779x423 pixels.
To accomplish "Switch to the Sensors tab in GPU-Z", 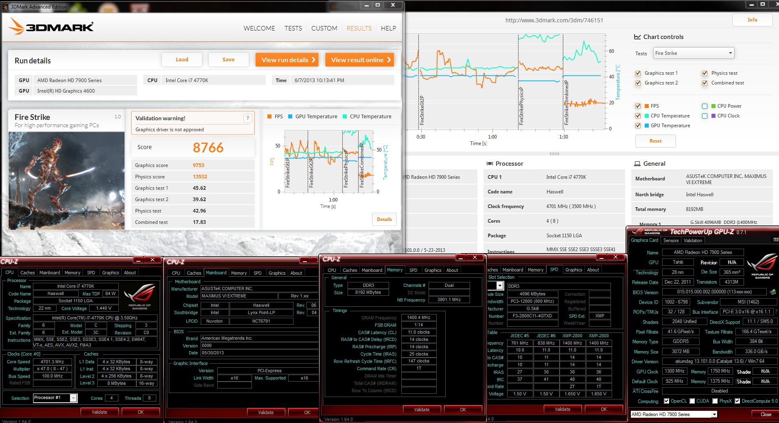I will point(671,241).
